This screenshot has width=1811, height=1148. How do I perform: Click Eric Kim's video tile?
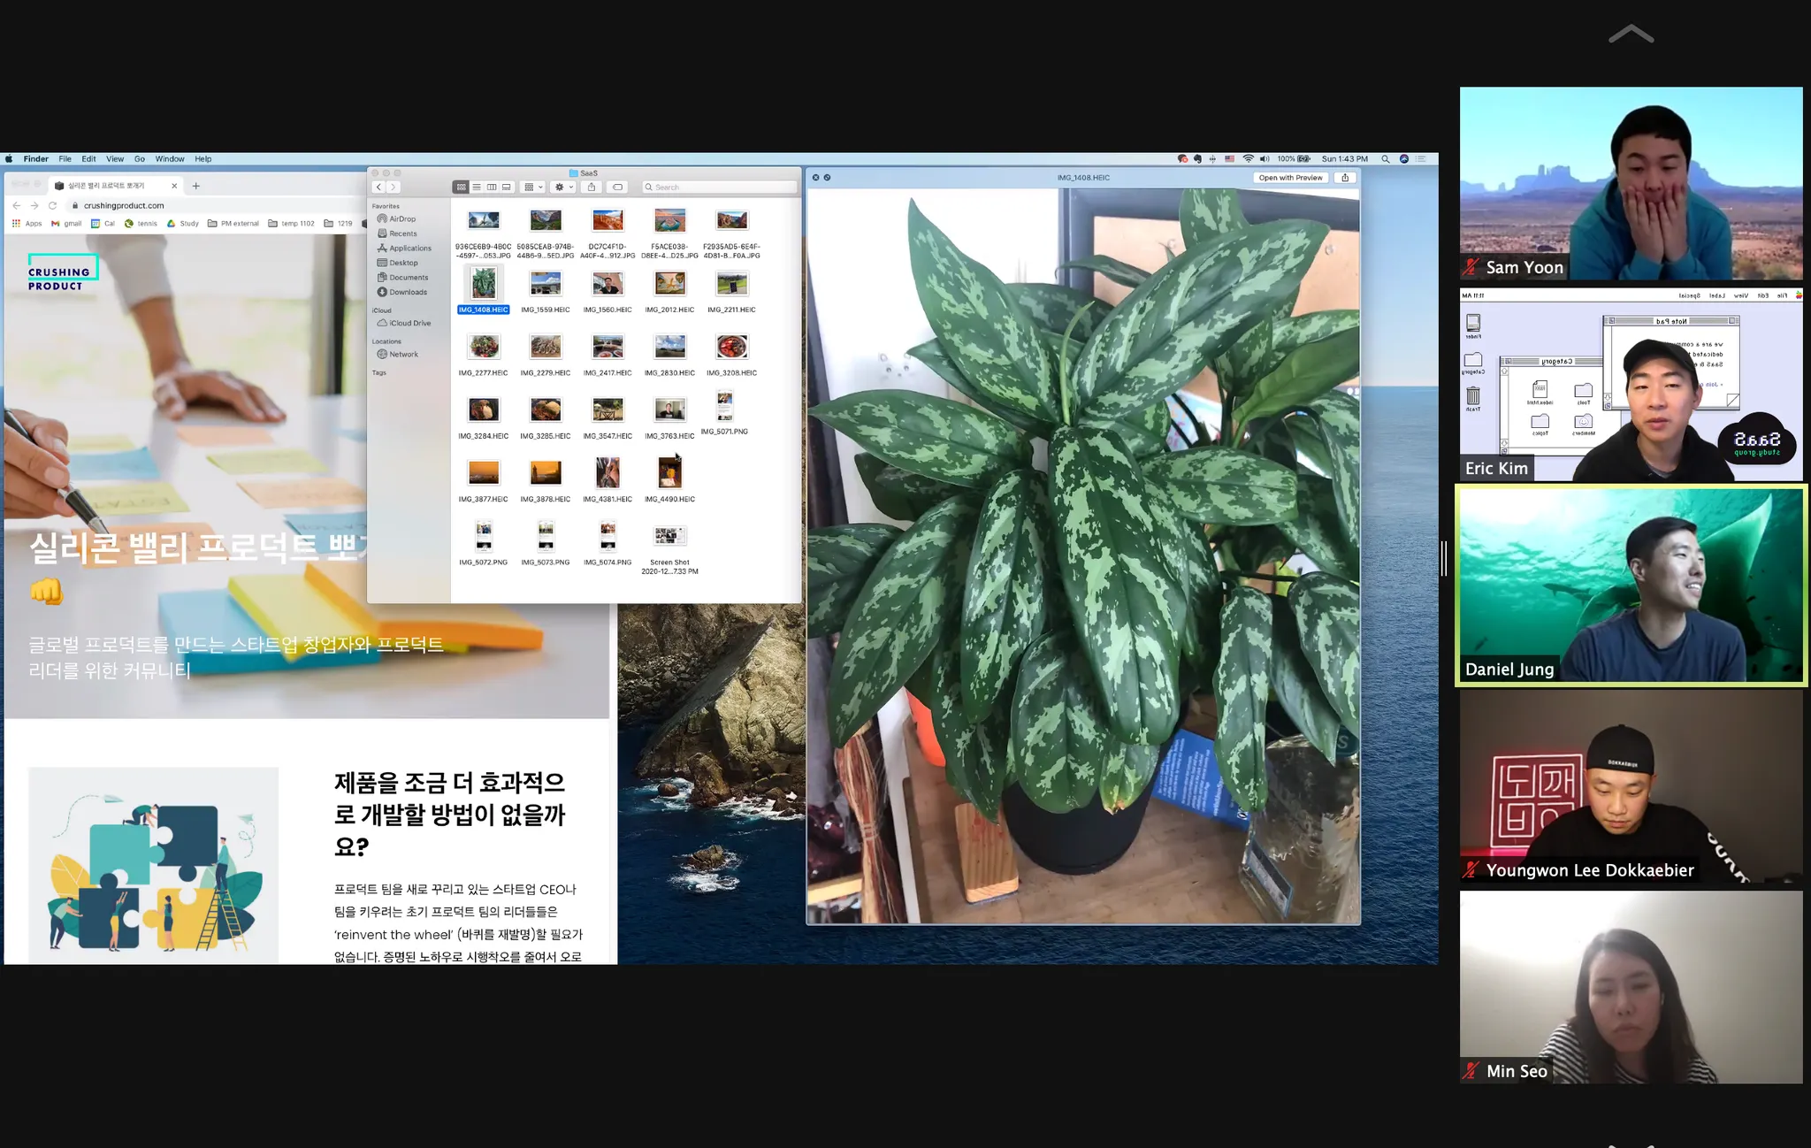coord(1631,385)
